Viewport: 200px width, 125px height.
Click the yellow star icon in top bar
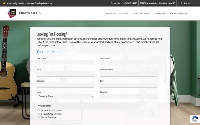[x=4, y=3]
